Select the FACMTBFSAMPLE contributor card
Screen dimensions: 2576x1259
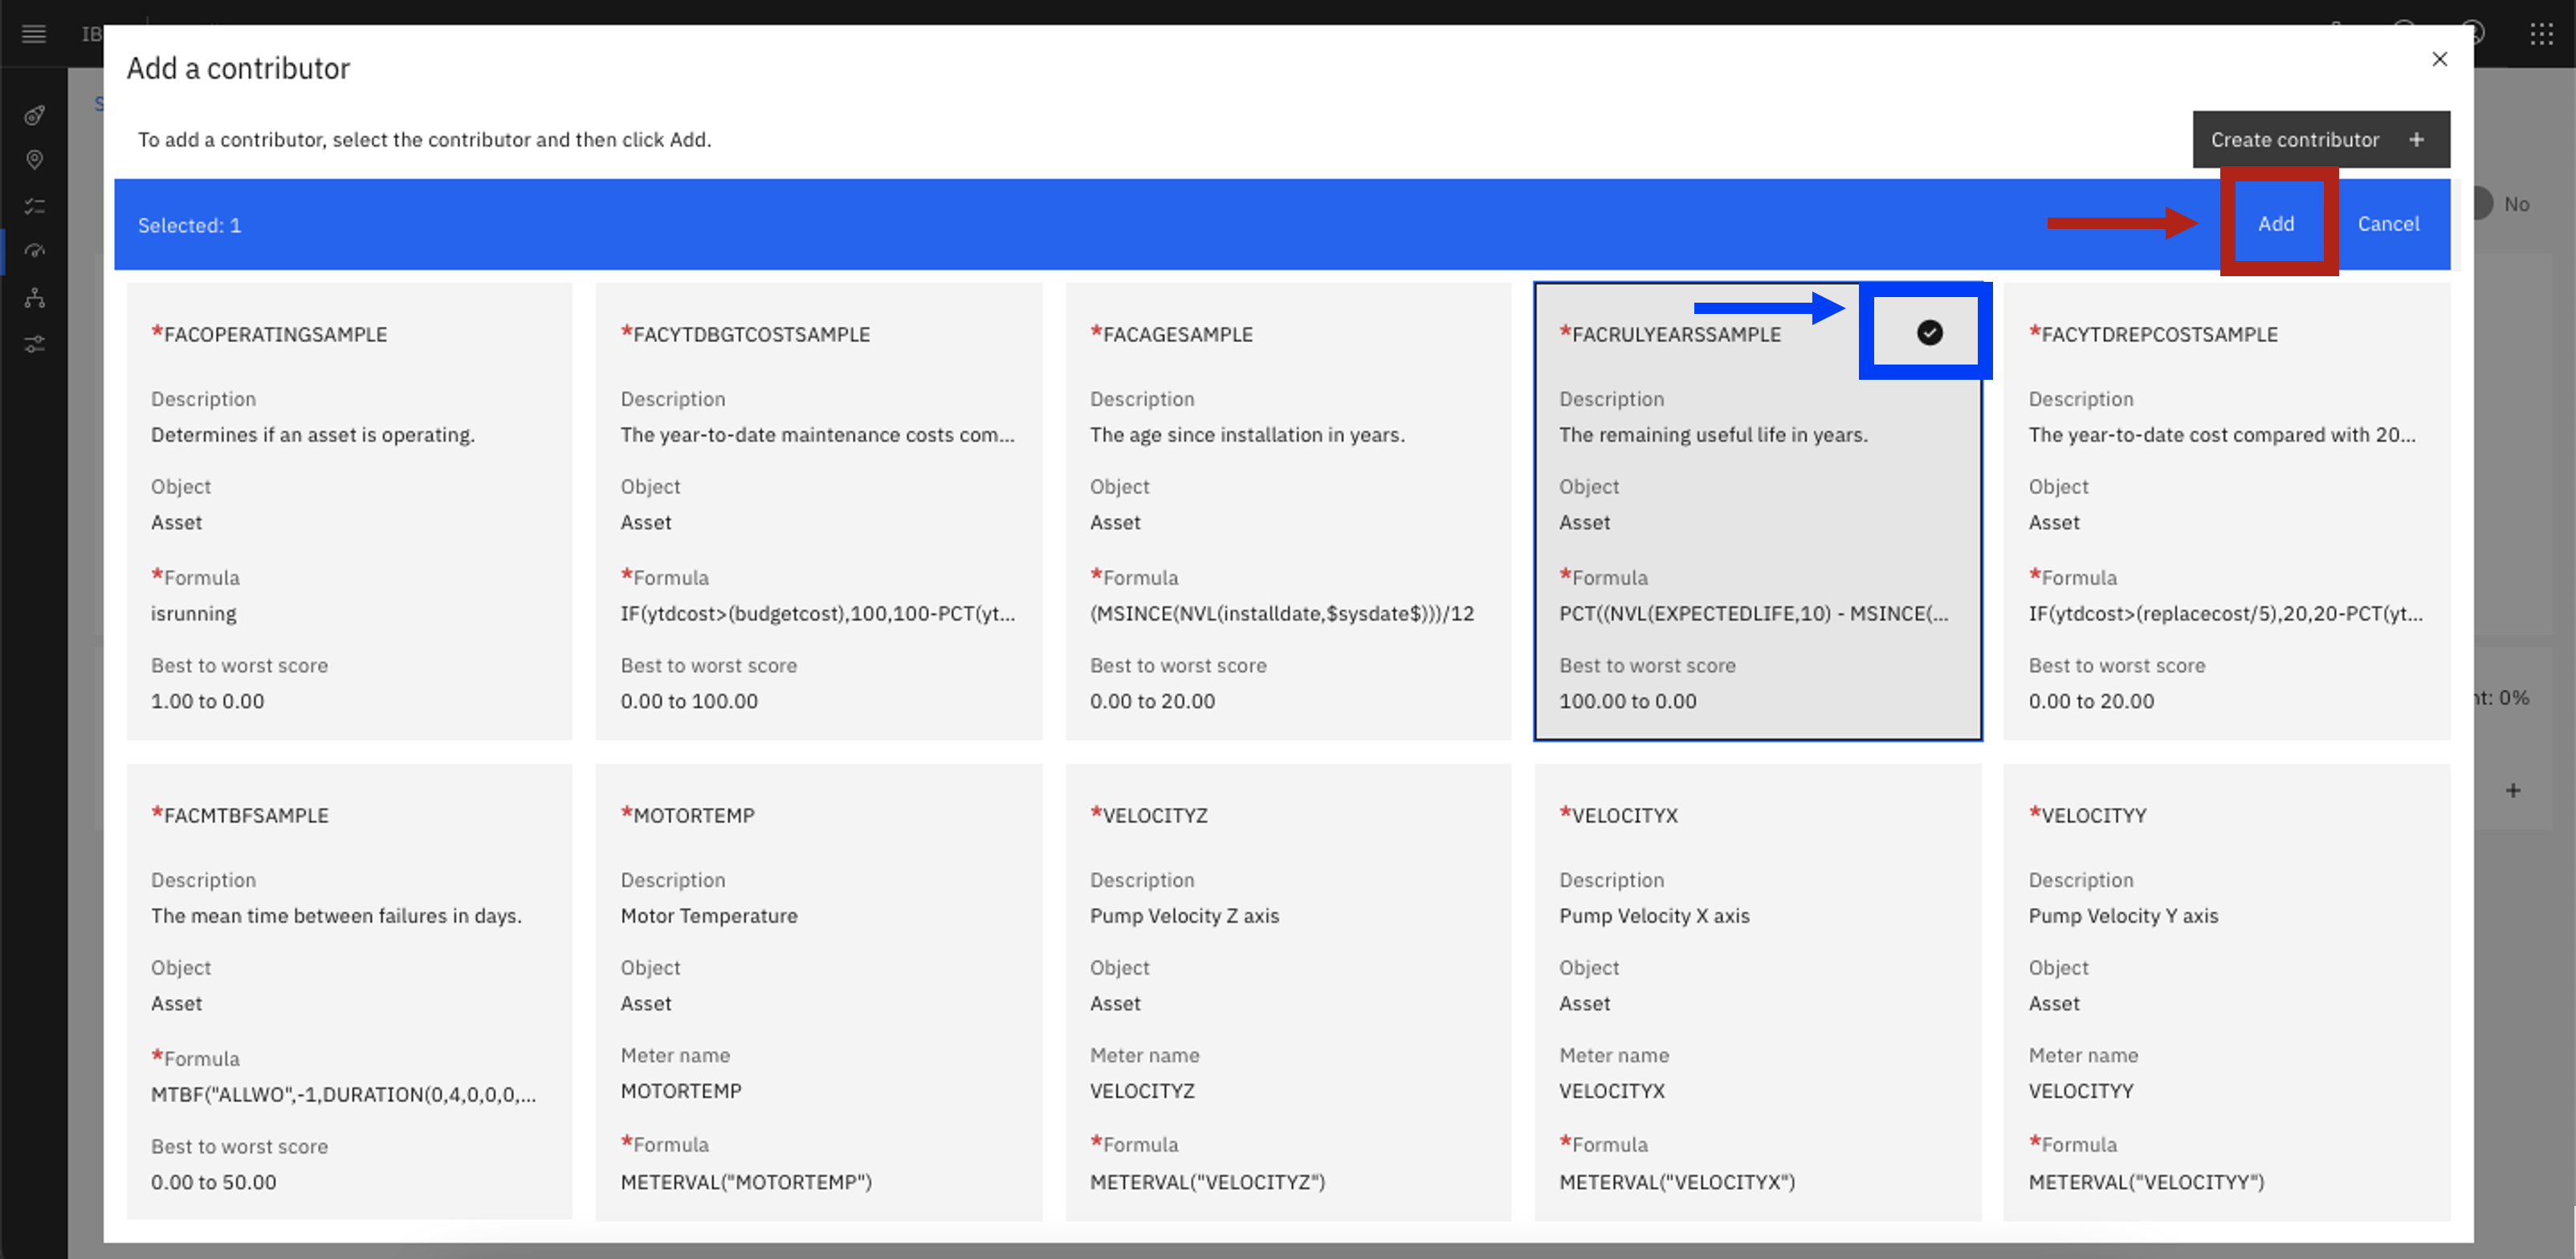click(350, 992)
